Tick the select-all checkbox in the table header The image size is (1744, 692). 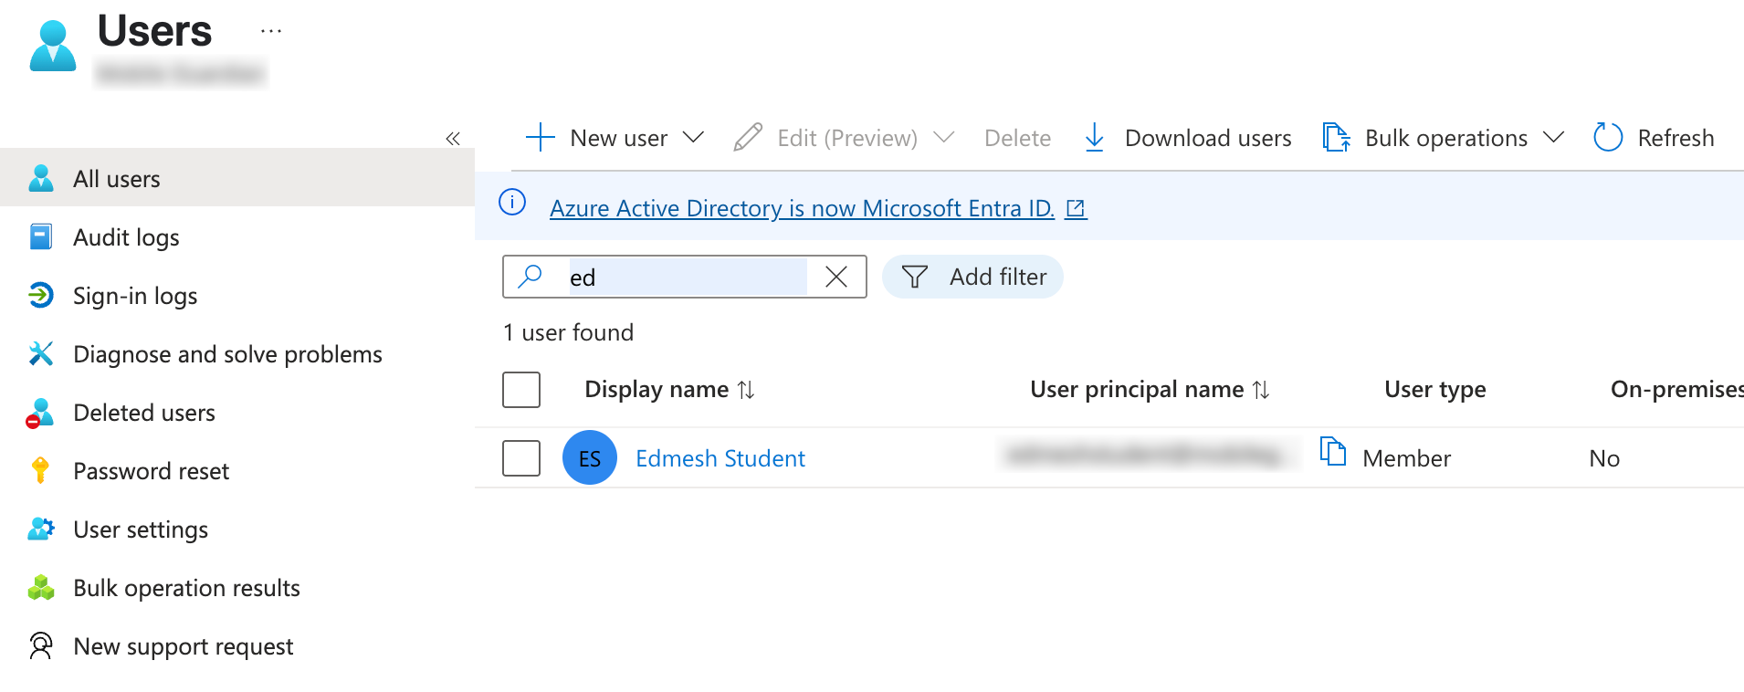tap(521, 390)
